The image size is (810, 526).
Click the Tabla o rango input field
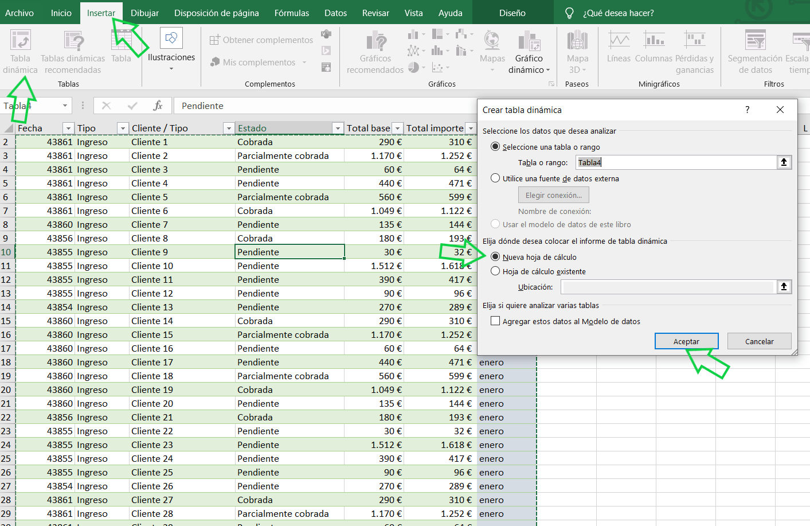676,162
